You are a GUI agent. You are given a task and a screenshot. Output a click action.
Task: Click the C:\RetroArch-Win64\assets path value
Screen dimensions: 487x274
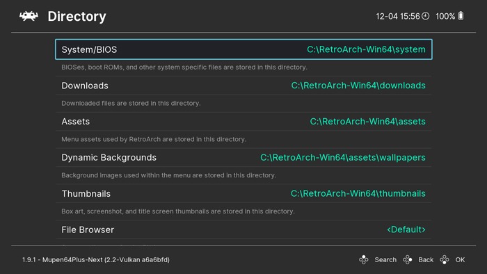click(x=368, y=122)
